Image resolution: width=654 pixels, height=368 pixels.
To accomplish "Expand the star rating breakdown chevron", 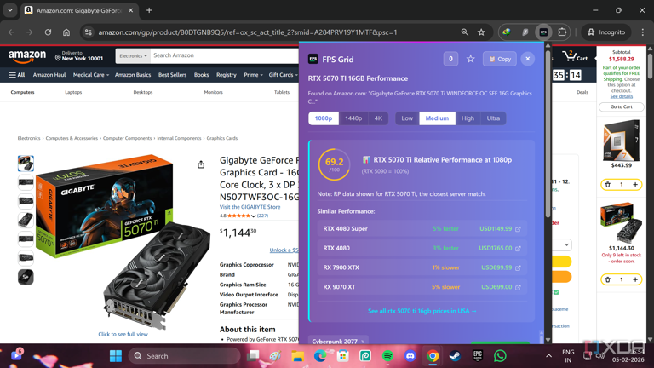I will pyautogui.click(x=253, y=216).
